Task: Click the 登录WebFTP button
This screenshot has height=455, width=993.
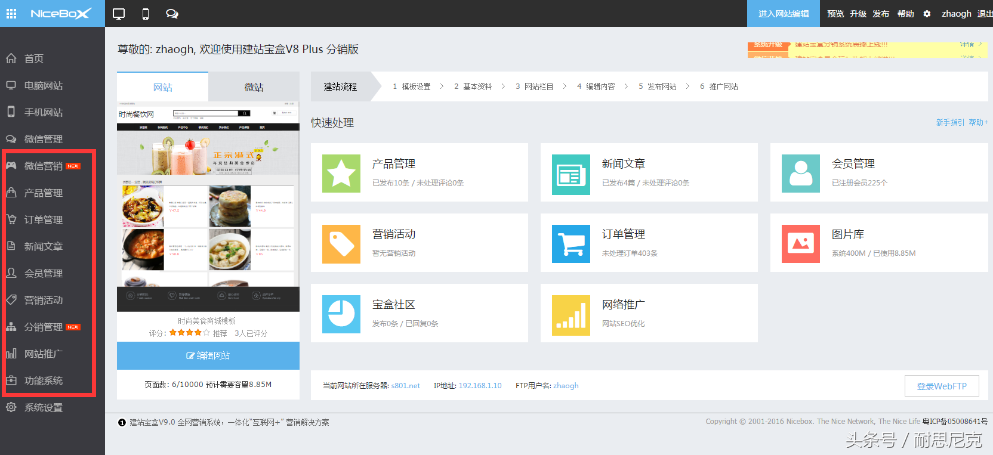Action: 942,386
